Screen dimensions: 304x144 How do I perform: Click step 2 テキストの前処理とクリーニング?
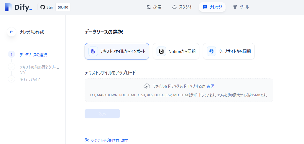point(40,70)
